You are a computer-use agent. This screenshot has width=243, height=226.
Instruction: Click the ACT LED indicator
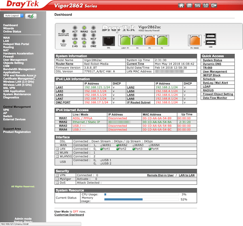75,27
